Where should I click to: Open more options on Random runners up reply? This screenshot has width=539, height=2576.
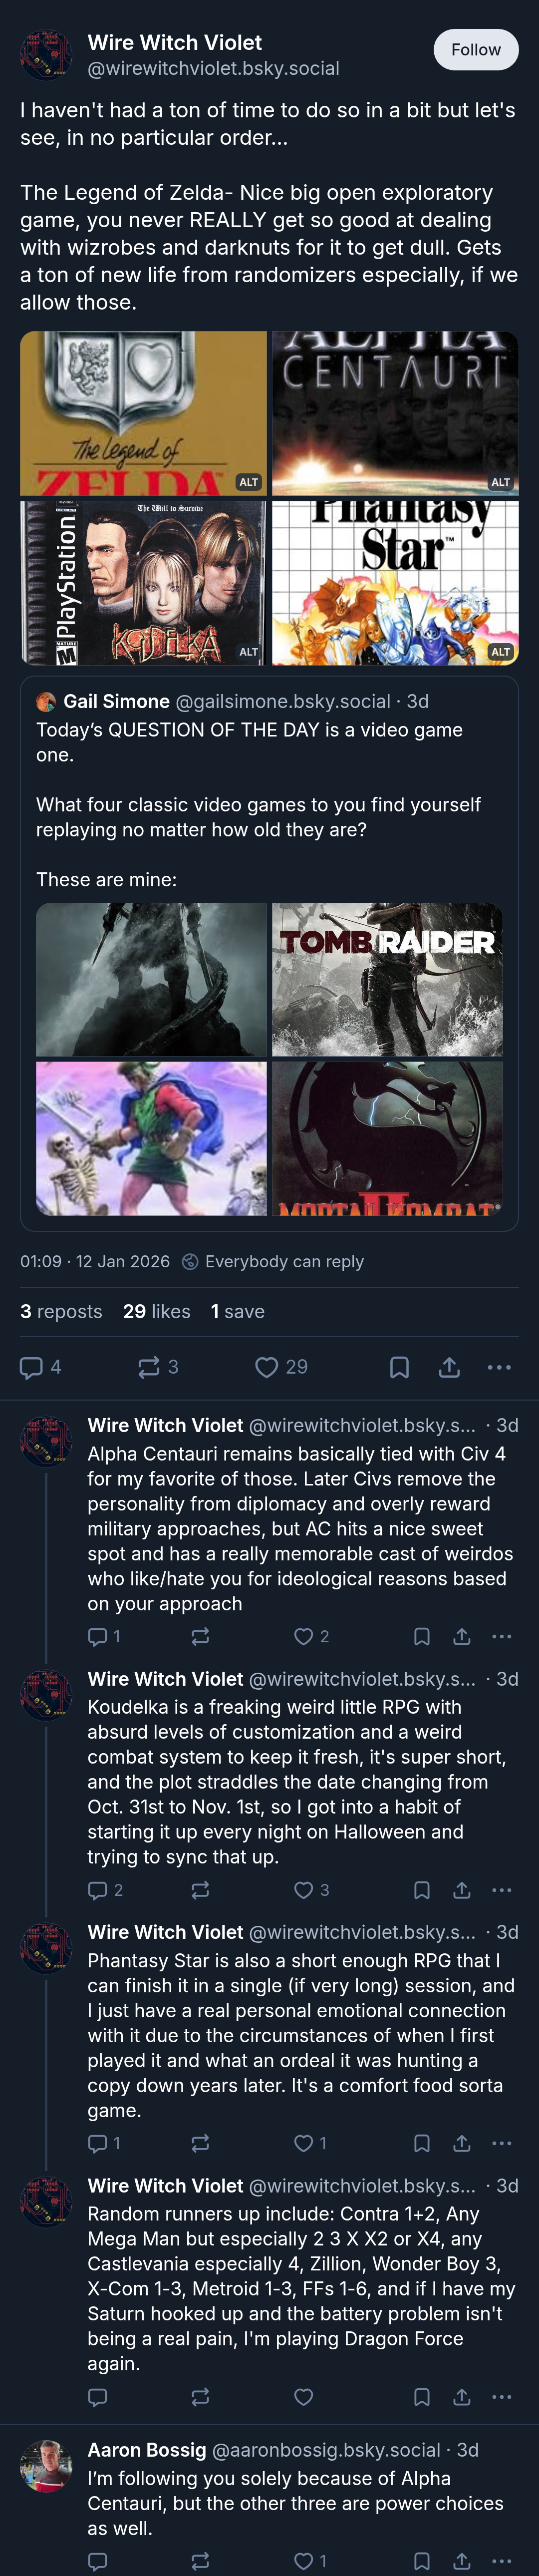pyautogui.click(x=502, y=2397)
